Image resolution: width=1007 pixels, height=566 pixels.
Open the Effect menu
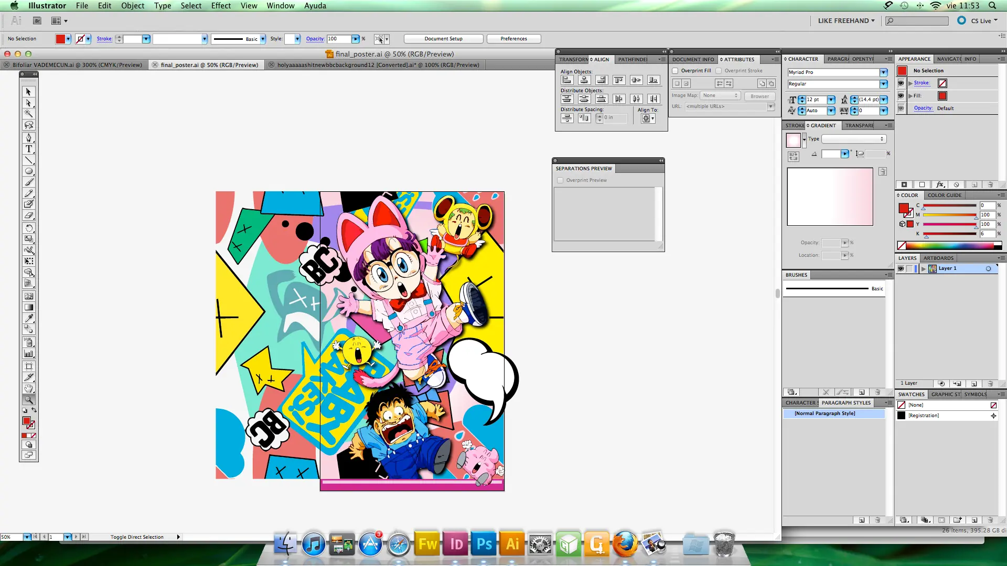click(x=221, y=6)
